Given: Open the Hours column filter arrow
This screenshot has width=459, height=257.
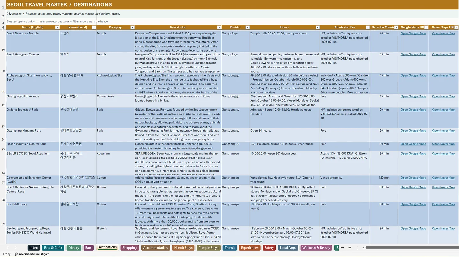Looking at the screenshot, I should [317, 27].
